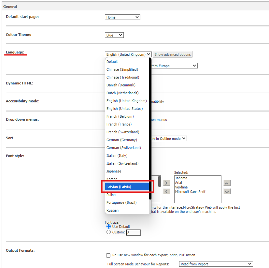Choose Polish language
Screen dimensions: 269x268
click(127, 195)
